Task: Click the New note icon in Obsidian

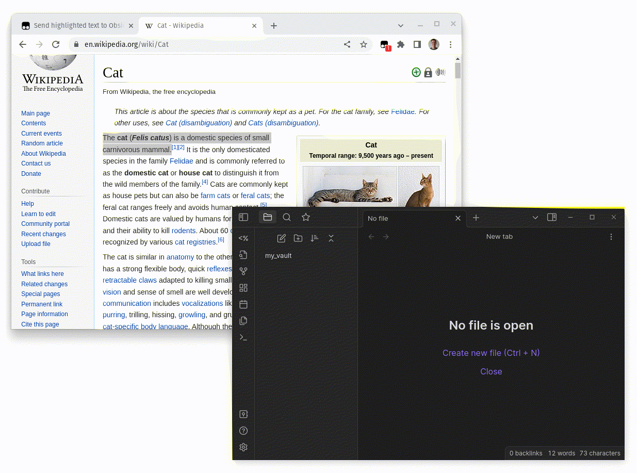Action: point(282,238)
